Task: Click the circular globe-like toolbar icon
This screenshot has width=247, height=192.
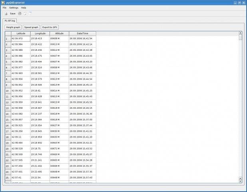Action: click(x=20, y=14)
